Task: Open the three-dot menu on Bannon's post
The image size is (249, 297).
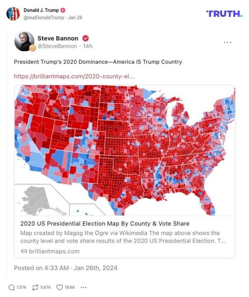Action: point(228,42)
